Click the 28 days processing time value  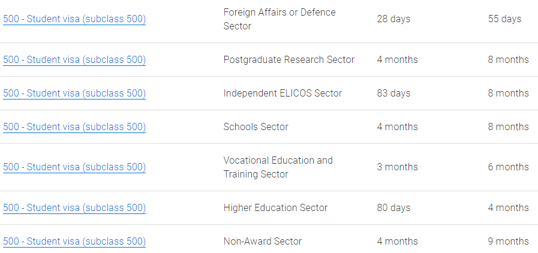coord(393,19)
